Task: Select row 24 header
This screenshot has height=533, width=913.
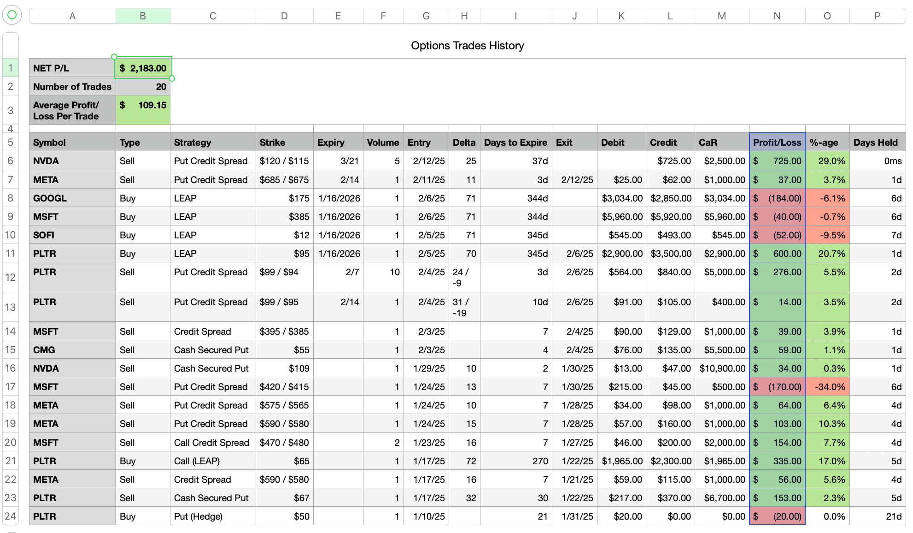Action: 10,516
